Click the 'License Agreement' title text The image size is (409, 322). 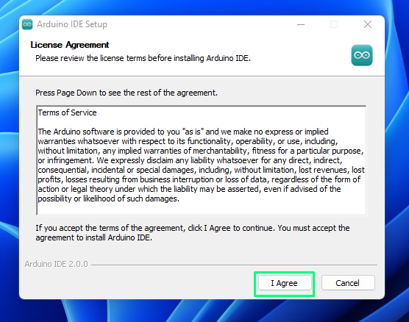coord(70,45)
